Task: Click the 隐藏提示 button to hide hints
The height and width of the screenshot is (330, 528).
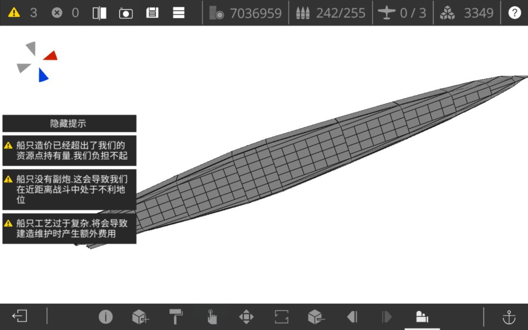Action: (69, 123)
